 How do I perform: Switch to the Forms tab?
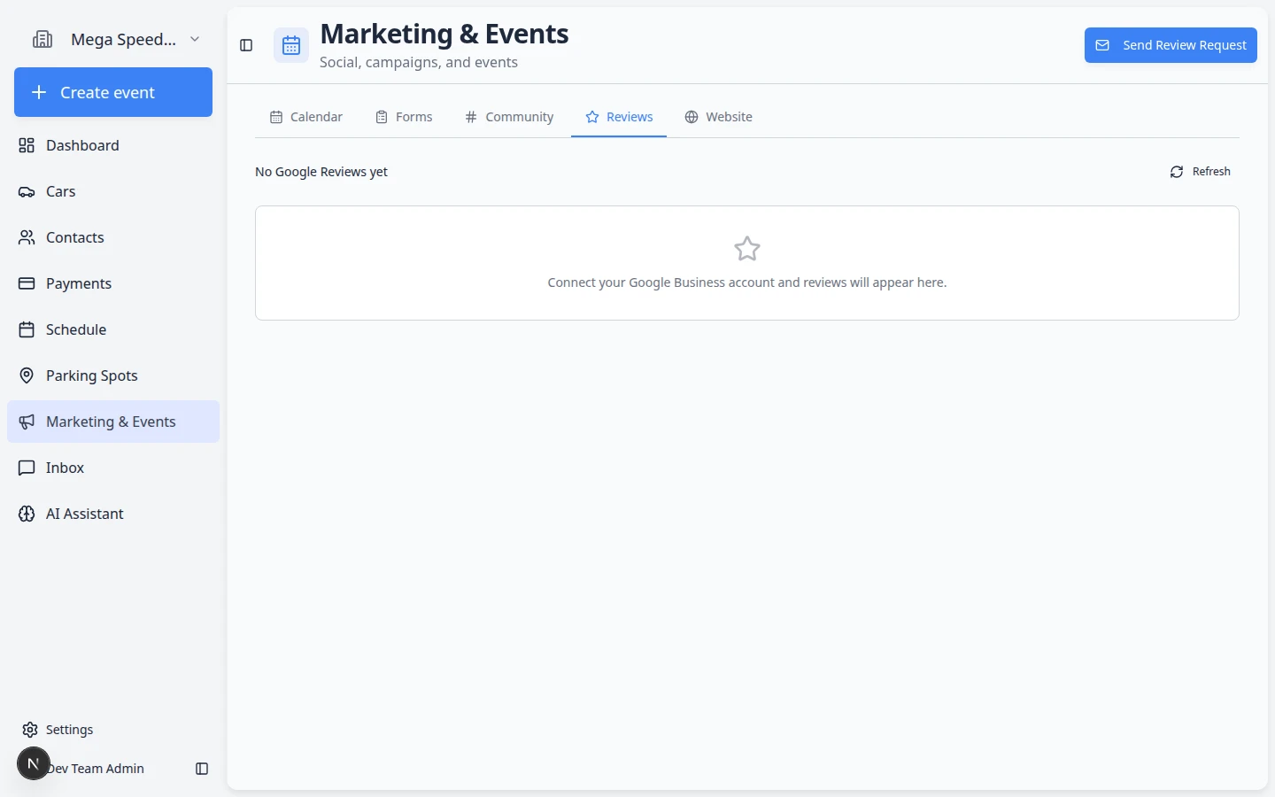point(404,117)
